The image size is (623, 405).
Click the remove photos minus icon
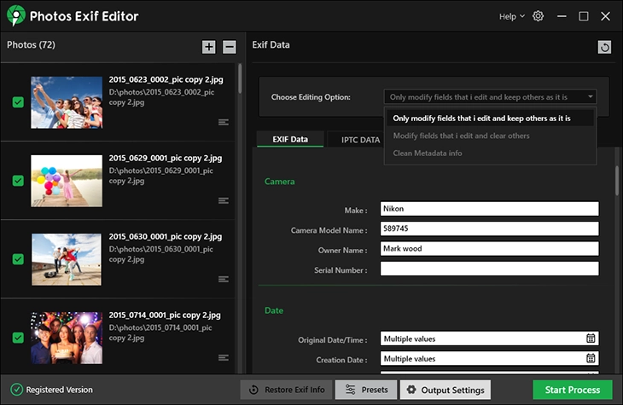point(230,47)
